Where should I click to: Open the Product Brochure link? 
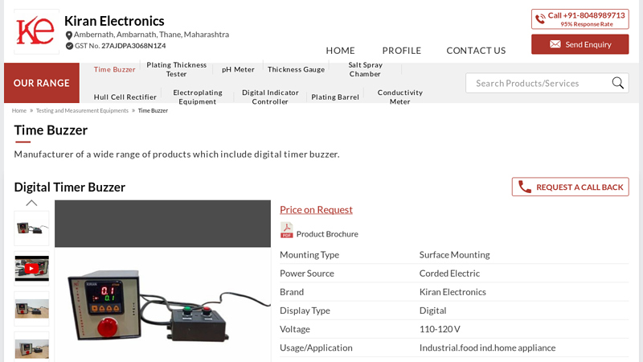pos(327,234)
